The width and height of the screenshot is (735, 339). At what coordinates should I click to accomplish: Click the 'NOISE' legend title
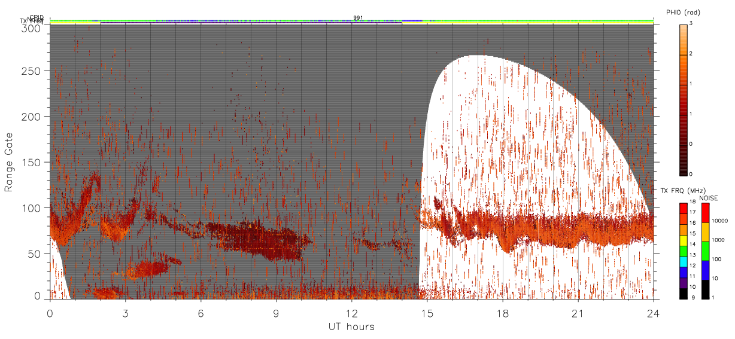[709, 197]
